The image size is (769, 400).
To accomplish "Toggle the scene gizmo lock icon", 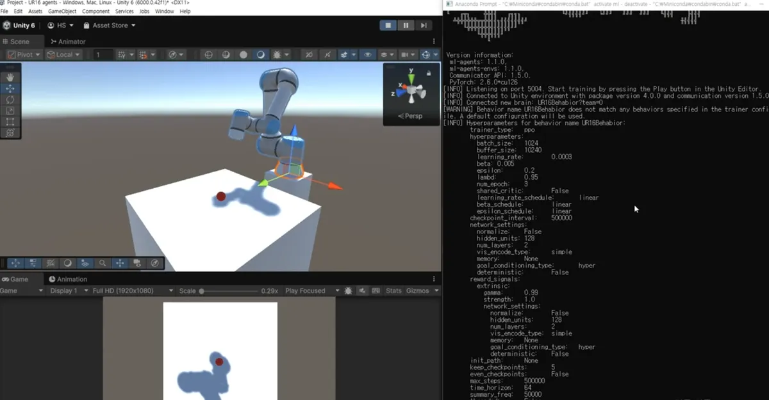I will pos(429,73).
